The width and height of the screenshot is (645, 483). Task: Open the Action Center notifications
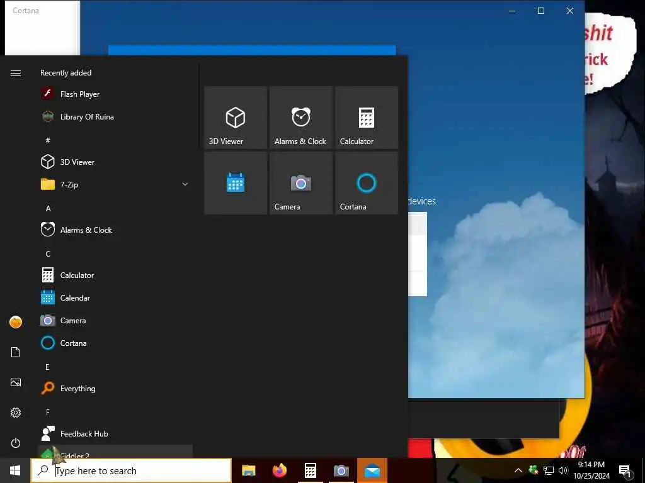tap(625, 471)
